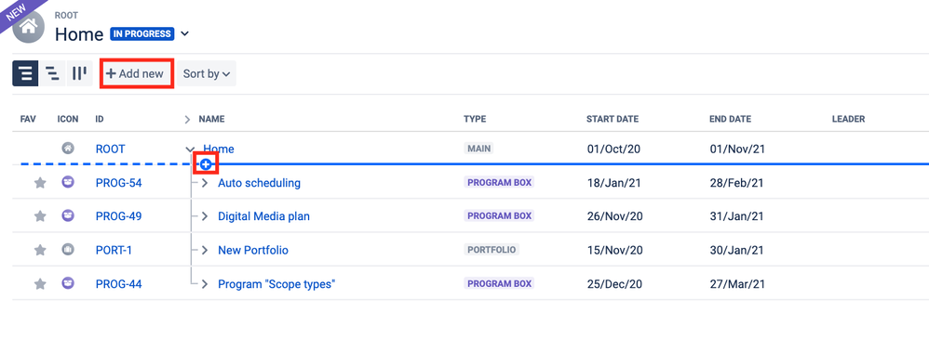Expand the Auto scheduling row

pos(205,183)
